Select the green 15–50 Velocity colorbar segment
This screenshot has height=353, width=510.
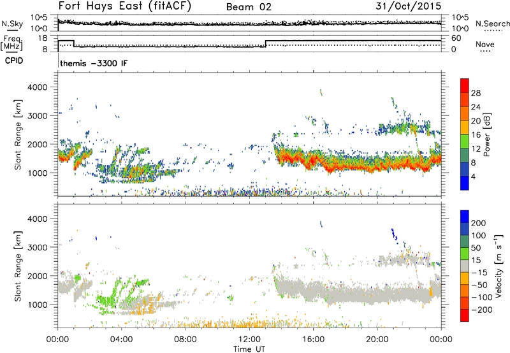(x=465, y=254)
